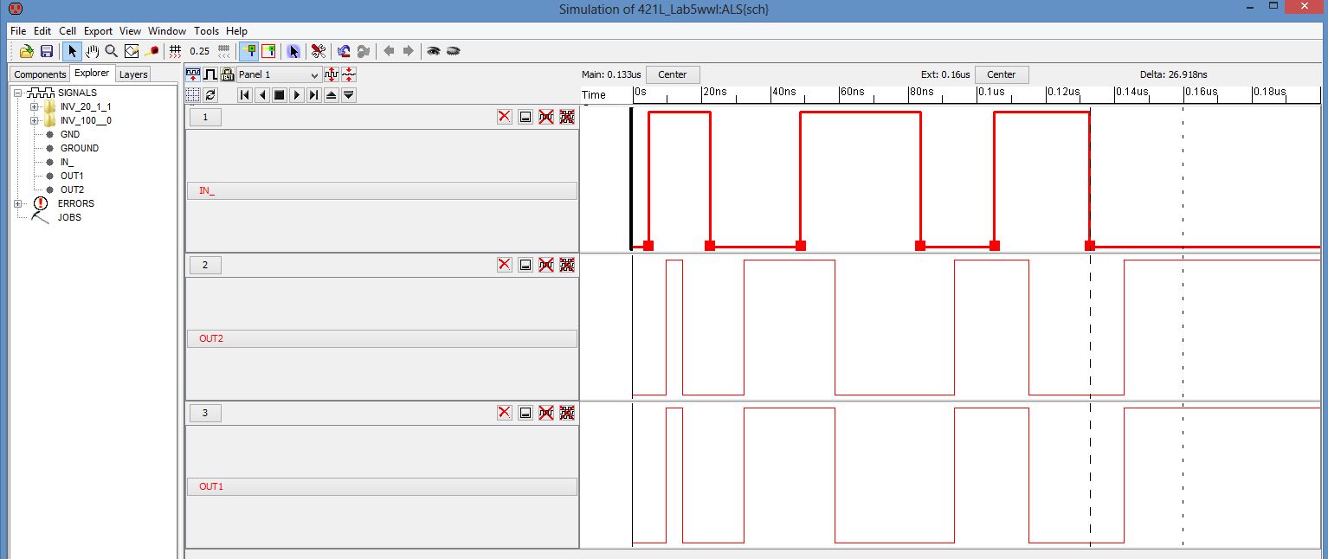Viewport: 1328px width, 559px height.
Task: Click the Save library disk icon
Action: point(47,51)
